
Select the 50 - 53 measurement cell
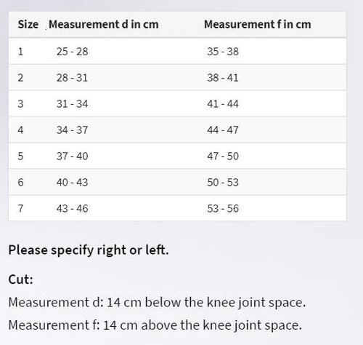[223, 182]
